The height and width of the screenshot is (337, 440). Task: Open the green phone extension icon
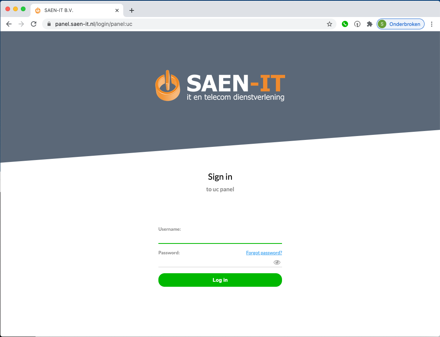345,24
